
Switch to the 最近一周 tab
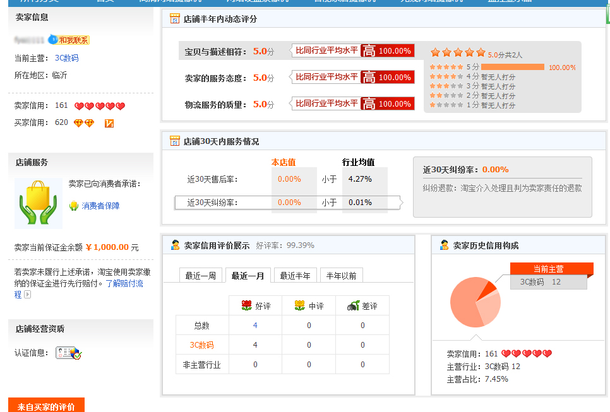coord(201,276)
